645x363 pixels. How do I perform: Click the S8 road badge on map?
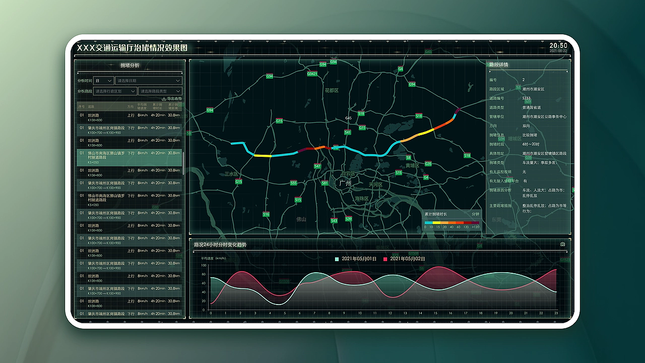[x=409, y=158]
